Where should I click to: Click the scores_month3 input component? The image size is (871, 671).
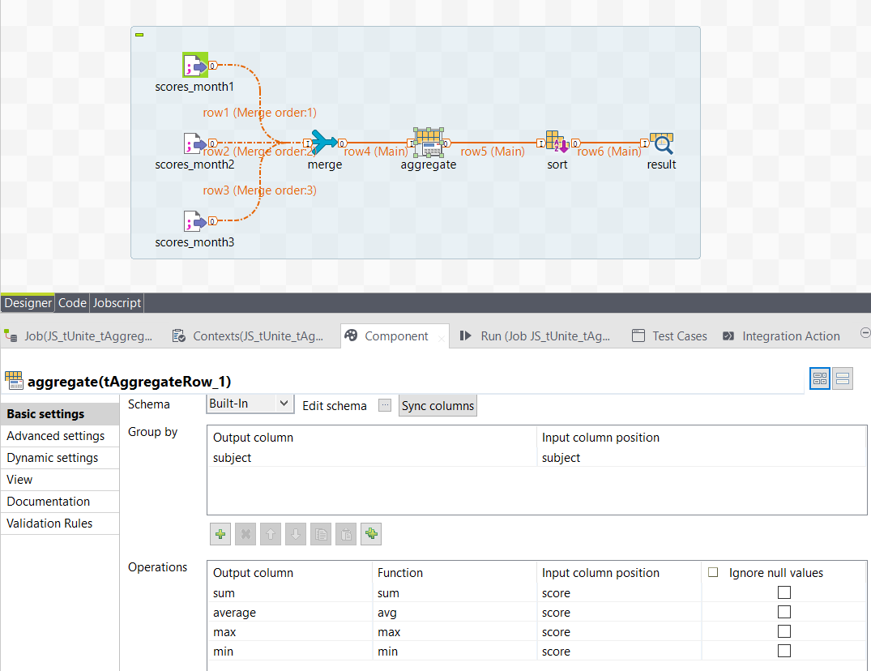point(194,221)
